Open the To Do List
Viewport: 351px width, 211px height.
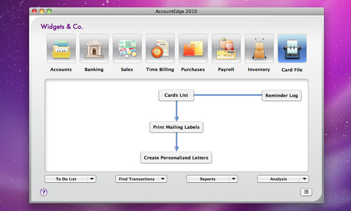[66, 179]
